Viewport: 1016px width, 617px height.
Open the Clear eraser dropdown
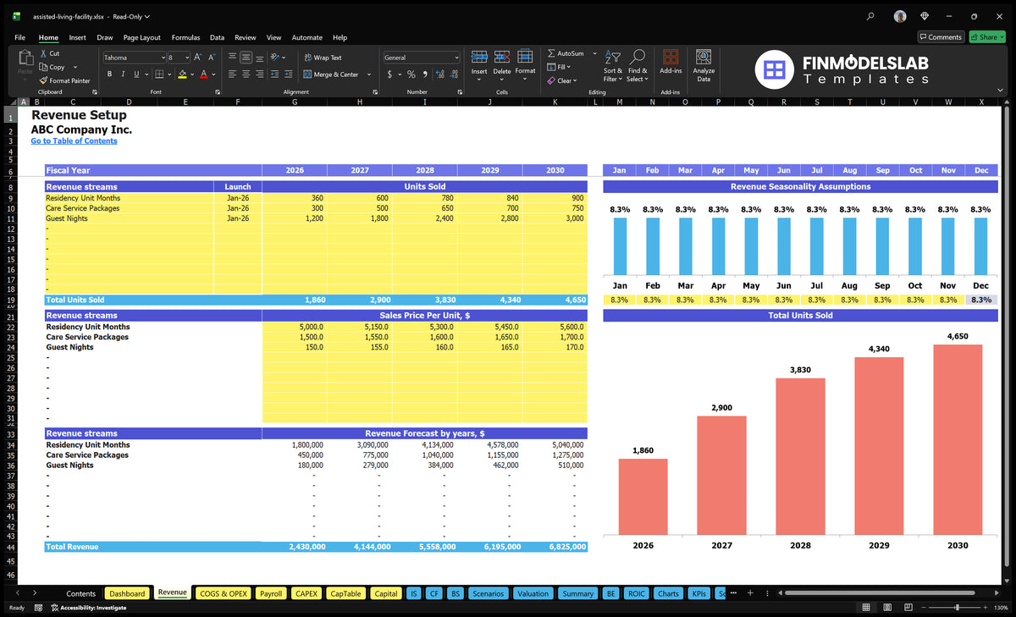tap(562, 80)
